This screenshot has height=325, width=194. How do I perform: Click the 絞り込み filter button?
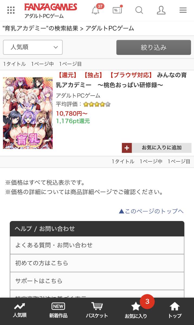(154, 47)
